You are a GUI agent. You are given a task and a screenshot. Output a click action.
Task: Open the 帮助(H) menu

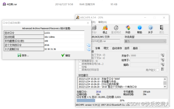[102, 22]
